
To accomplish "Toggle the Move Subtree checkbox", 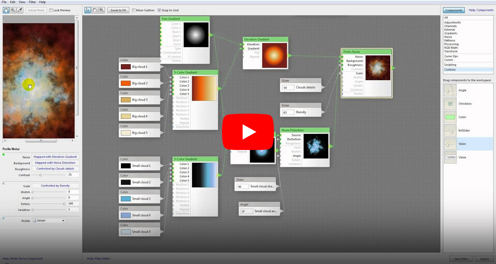I will (x=134, y=10).
